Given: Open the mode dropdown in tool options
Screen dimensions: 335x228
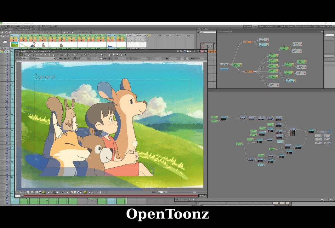Looking at the screenshot, I should 45,59.
